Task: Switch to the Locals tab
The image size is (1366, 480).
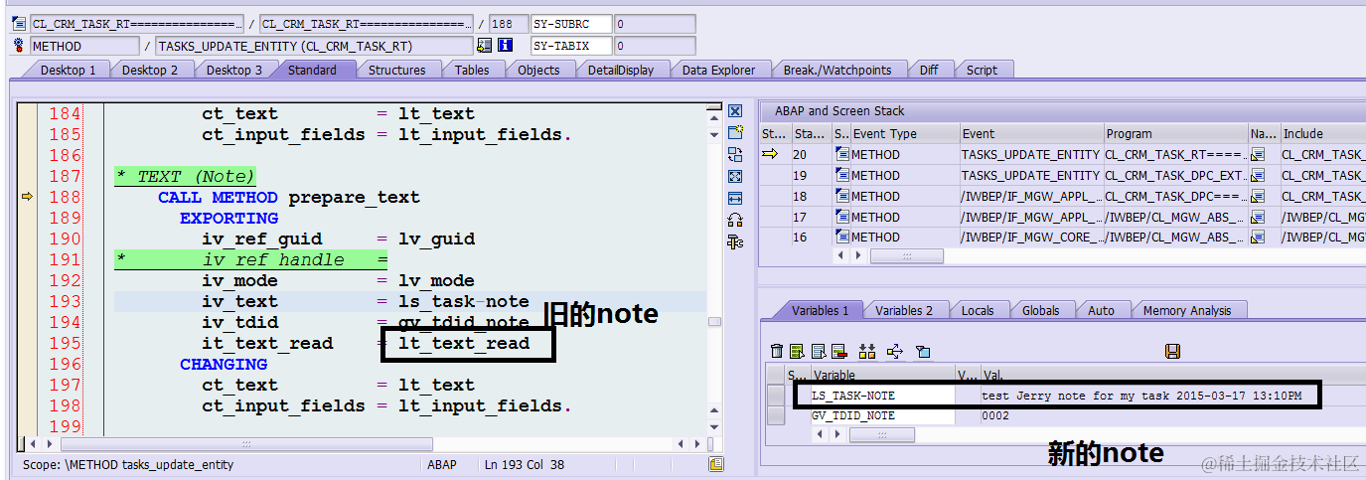Action: click(x=978, y=310)
